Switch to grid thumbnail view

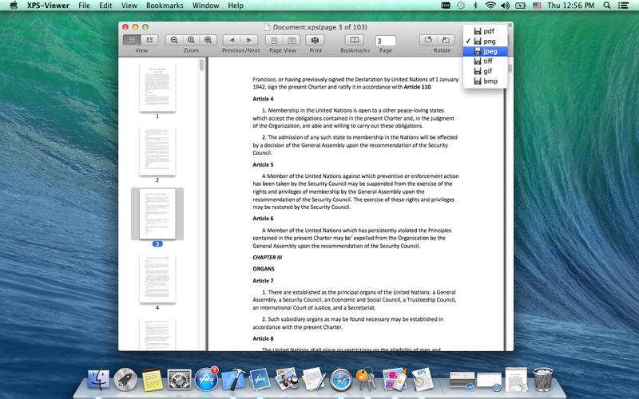149,40
